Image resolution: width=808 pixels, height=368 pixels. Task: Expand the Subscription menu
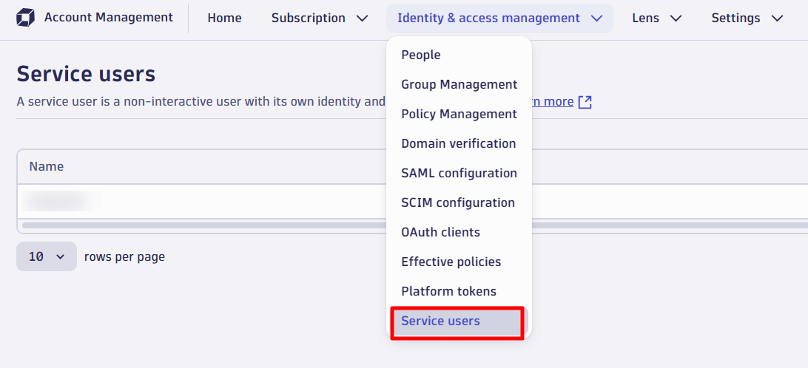coord(319,18)
